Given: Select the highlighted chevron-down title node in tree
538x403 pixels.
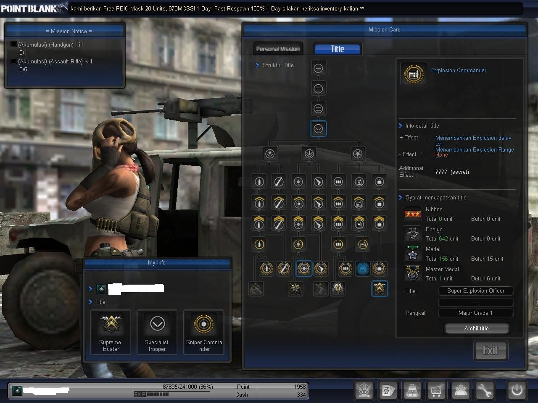Looking at the screenshot, I should coord(318,129).
